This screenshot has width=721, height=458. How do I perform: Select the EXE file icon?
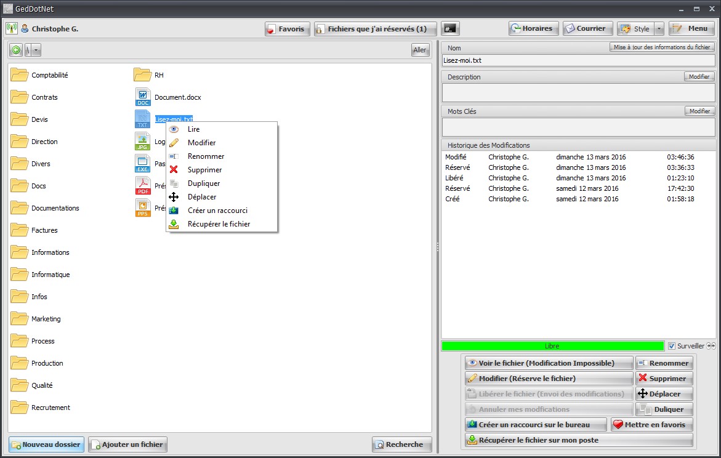[143, 164]
